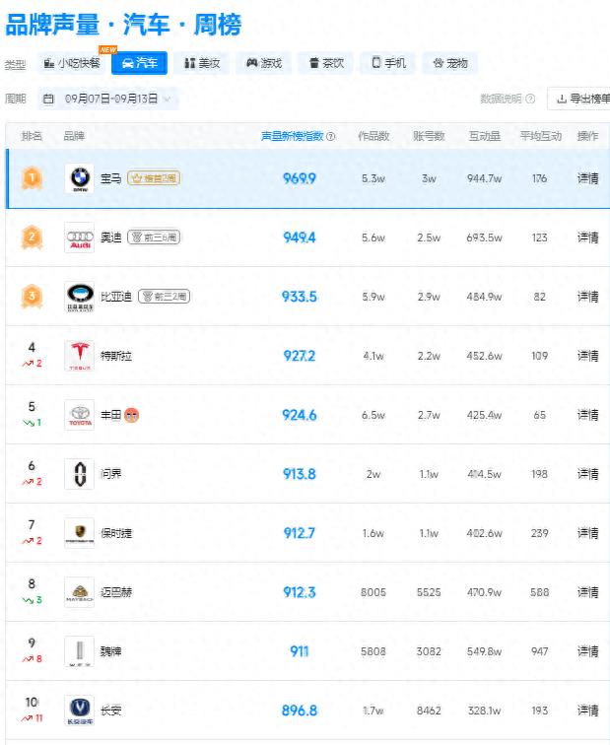Click the Toyota brand logo
The height and width of the screenshot is (745, 610).
point(79,415)
